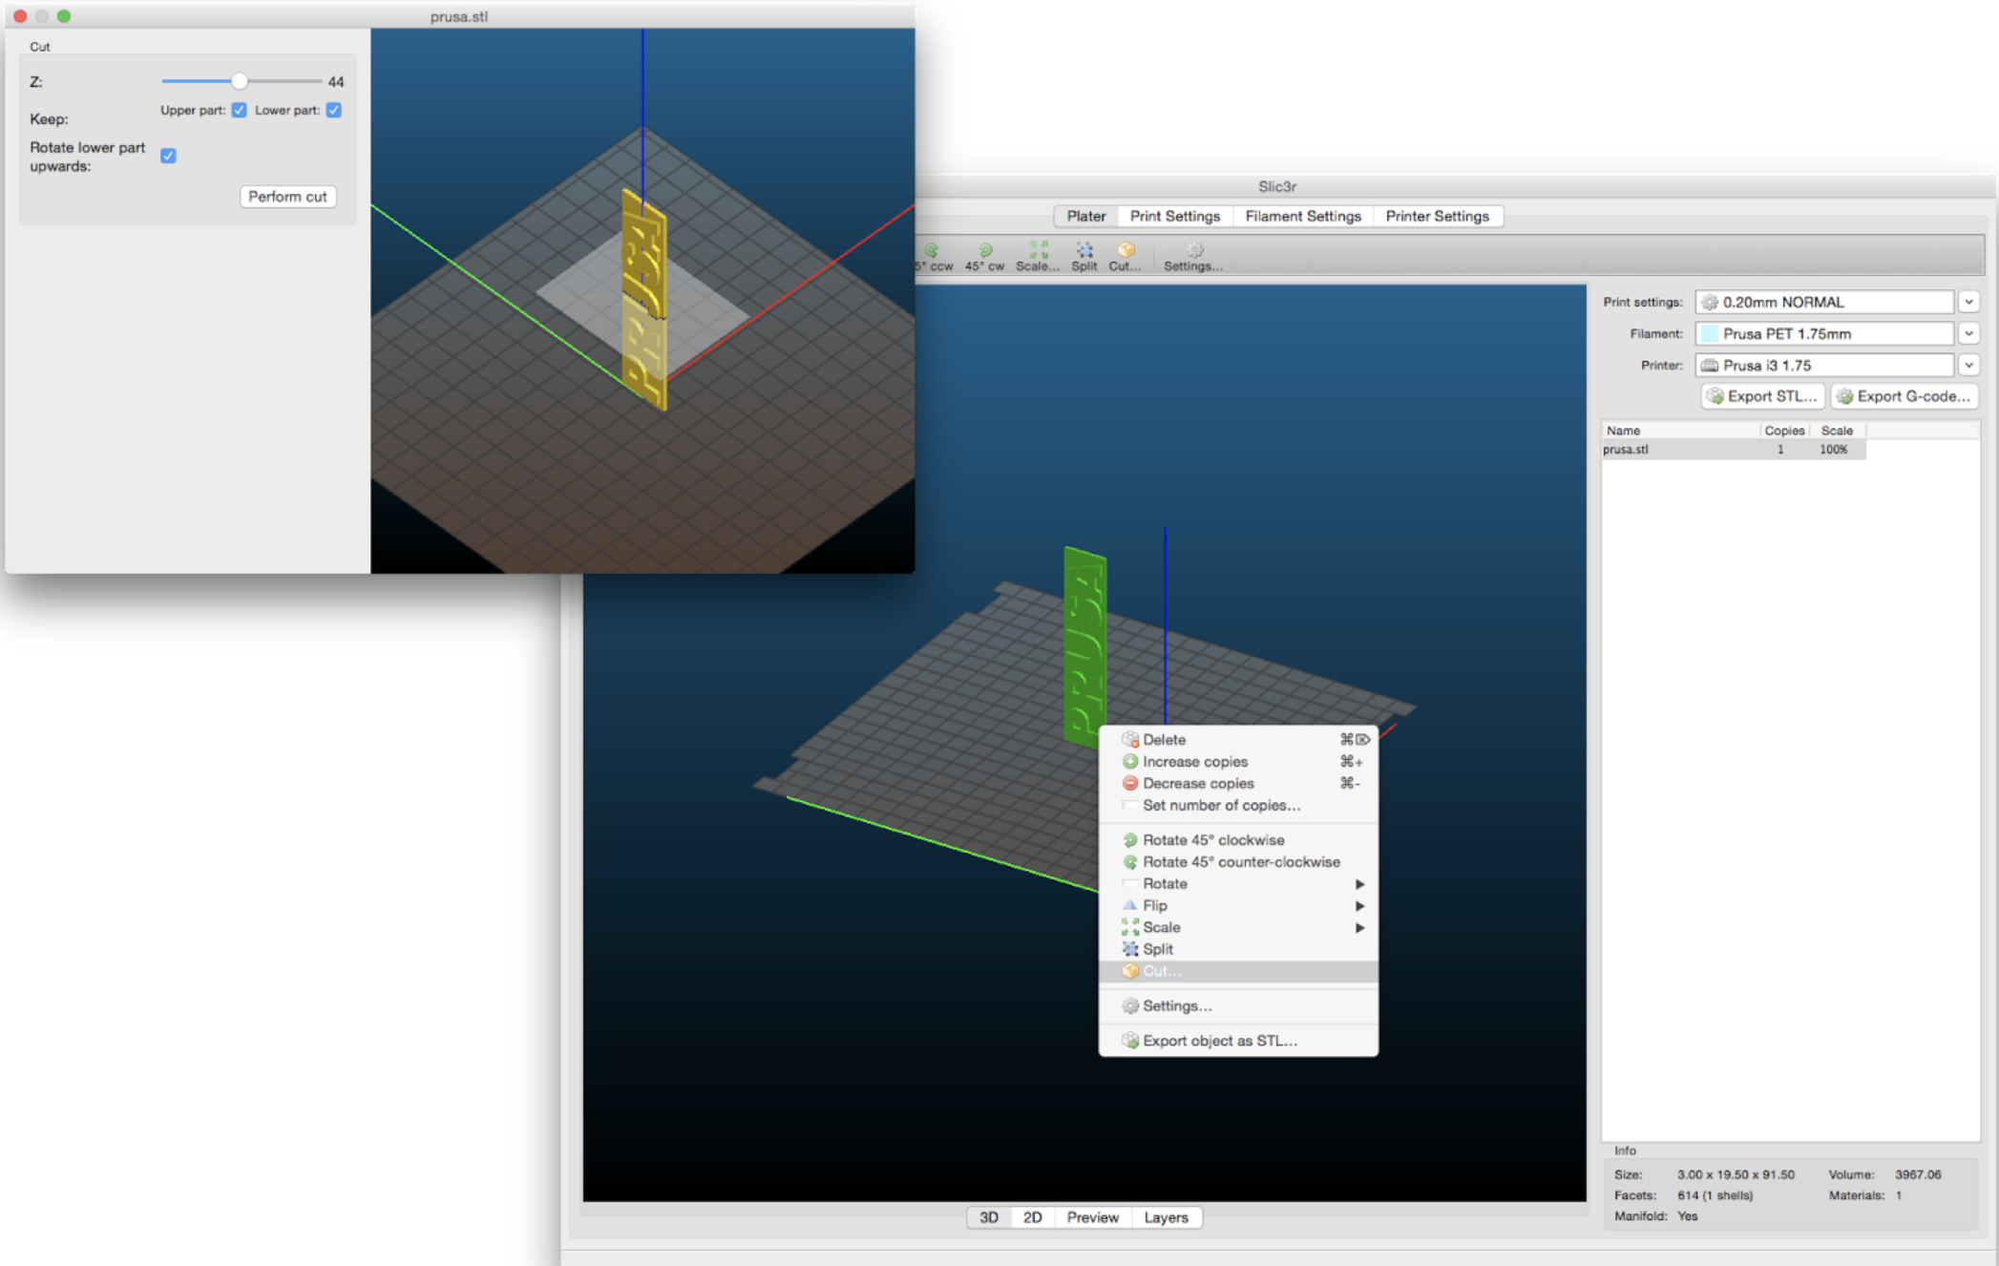Expand the Flip submenu
Screen dimensions: 1999x1266
point(1238,905)
